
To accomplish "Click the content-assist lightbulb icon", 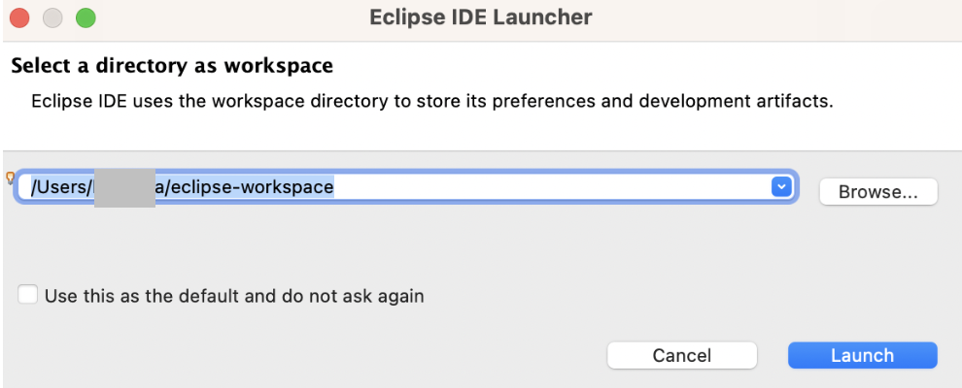I will pos(10,178).
